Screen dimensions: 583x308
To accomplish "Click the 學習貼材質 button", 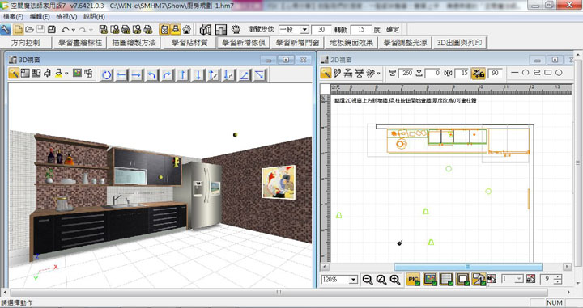I will coord(189,43).
